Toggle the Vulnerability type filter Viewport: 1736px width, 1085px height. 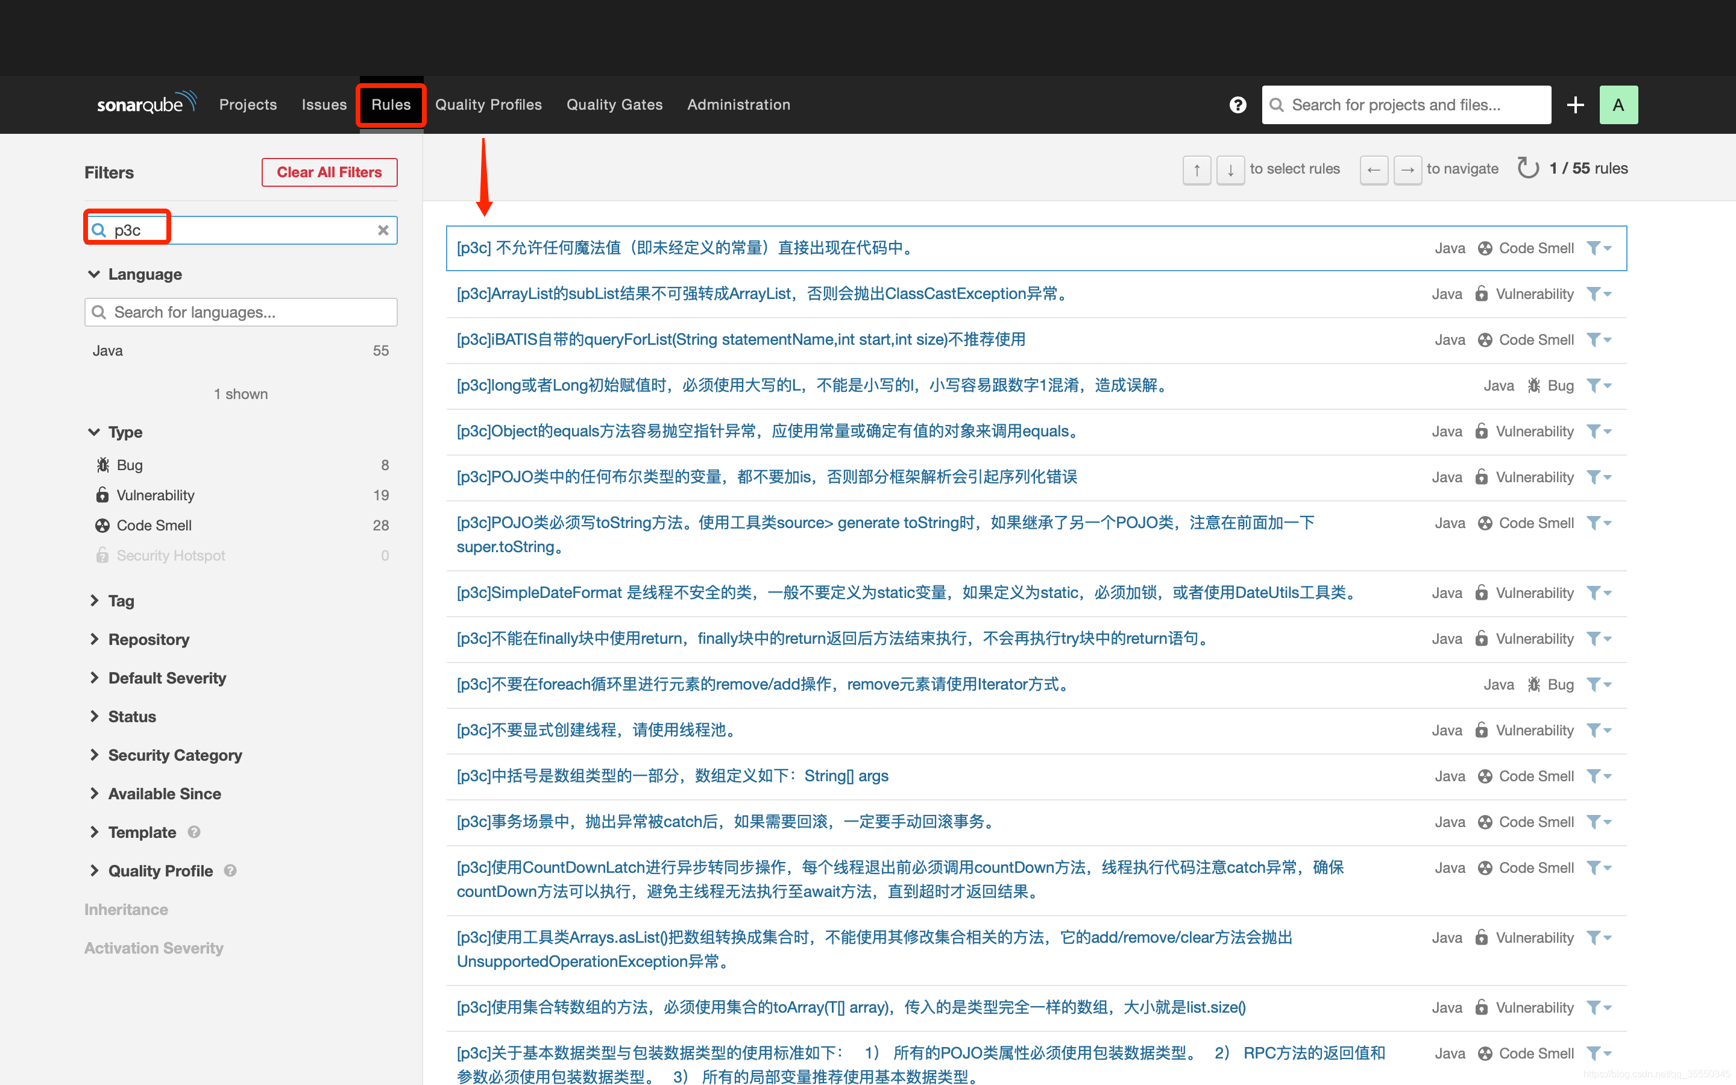coord(155,495)
